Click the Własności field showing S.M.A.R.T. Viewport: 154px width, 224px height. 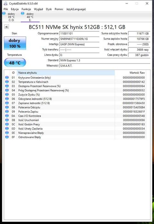(x=105, y=66)
